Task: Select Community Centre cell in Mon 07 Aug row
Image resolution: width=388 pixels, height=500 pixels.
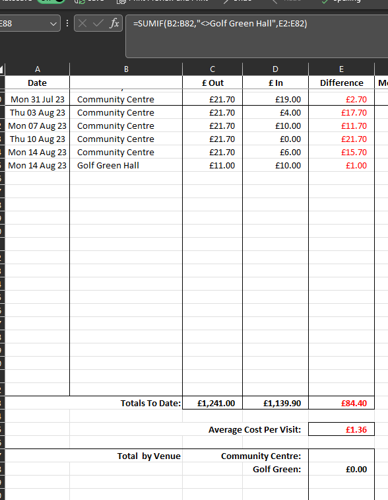Action: tap(126, 126)
